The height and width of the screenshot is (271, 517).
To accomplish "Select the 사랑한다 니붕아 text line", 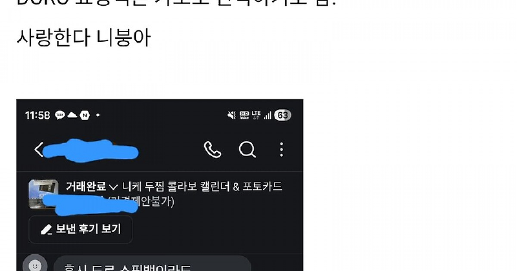I will [84, 38].
